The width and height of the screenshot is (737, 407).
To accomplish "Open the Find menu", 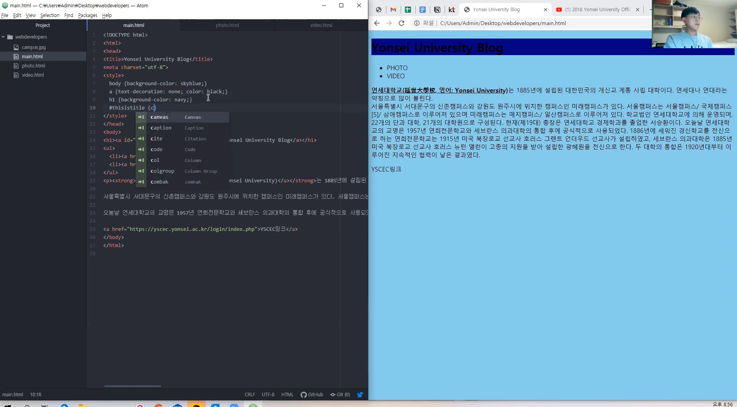I will [x=69, y=15].
